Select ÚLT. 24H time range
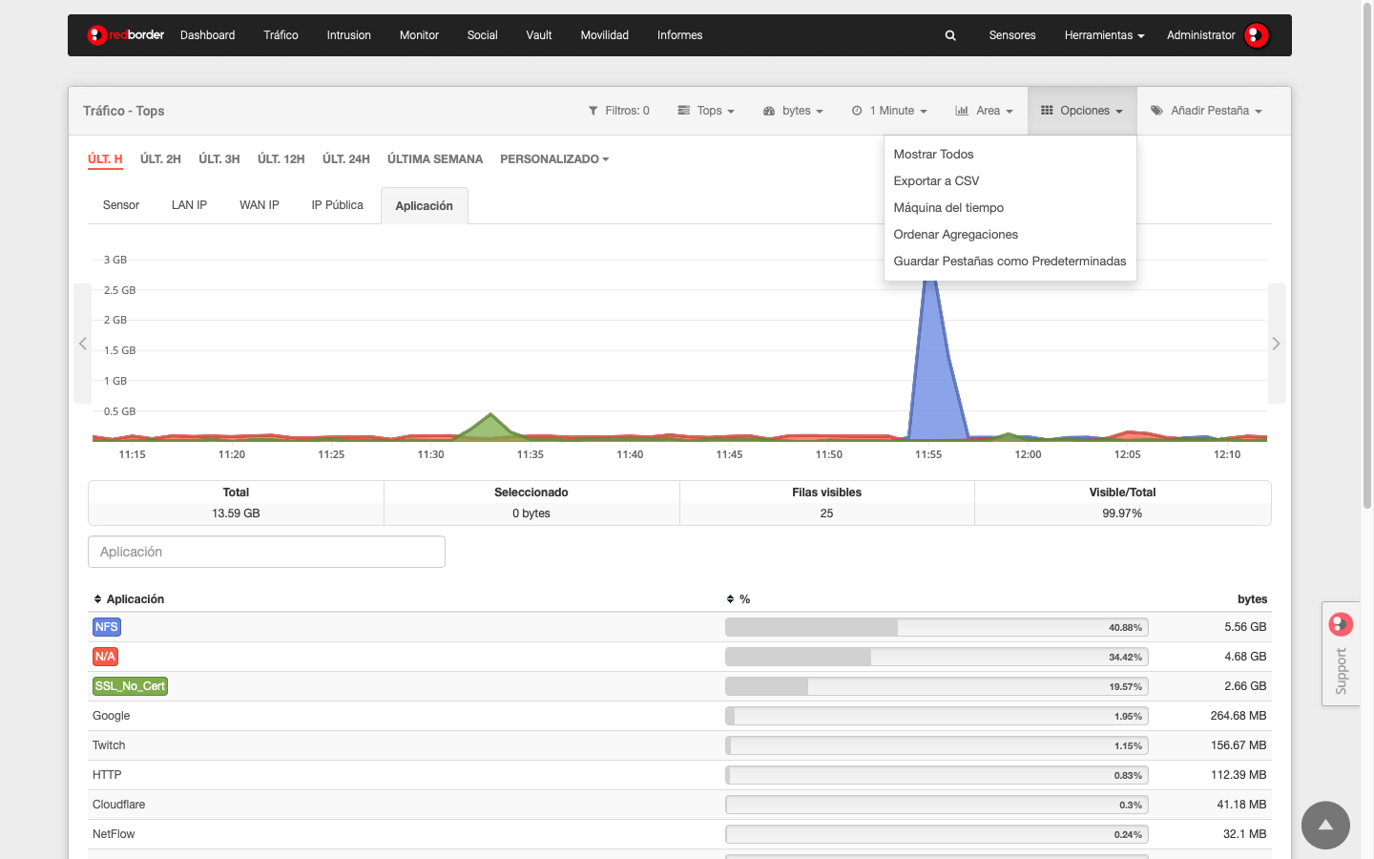This screenshot has width=1374, height=859. (345, 159)
